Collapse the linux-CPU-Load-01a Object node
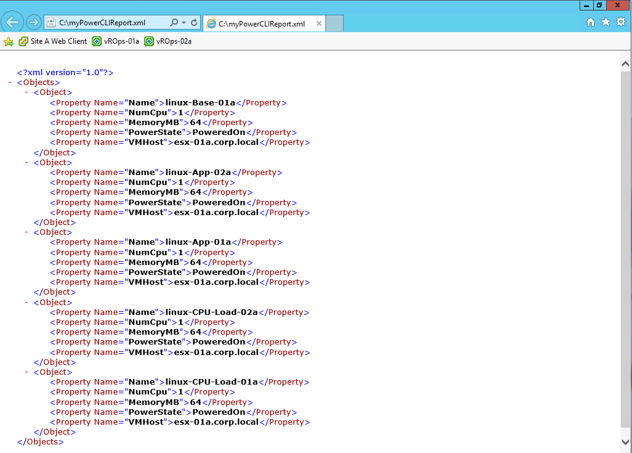This screenshot has width=632, height=453. 26,372
